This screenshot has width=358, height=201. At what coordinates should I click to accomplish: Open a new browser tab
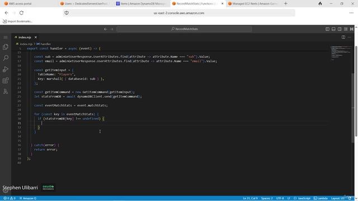[286, 4]
